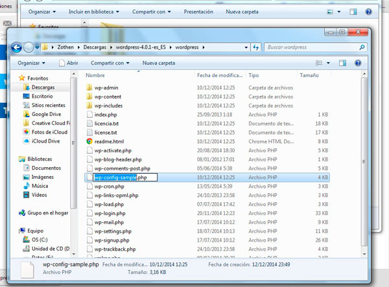Open the address bar history dropdown
The width and height of the screenshot is (389, 287).
246,47
